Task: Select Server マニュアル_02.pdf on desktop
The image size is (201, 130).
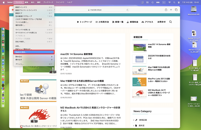Action: pyautogui.click(x=194, y=47)
